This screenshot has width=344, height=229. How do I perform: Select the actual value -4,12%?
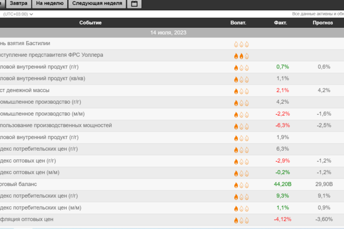tap(283, 219)
